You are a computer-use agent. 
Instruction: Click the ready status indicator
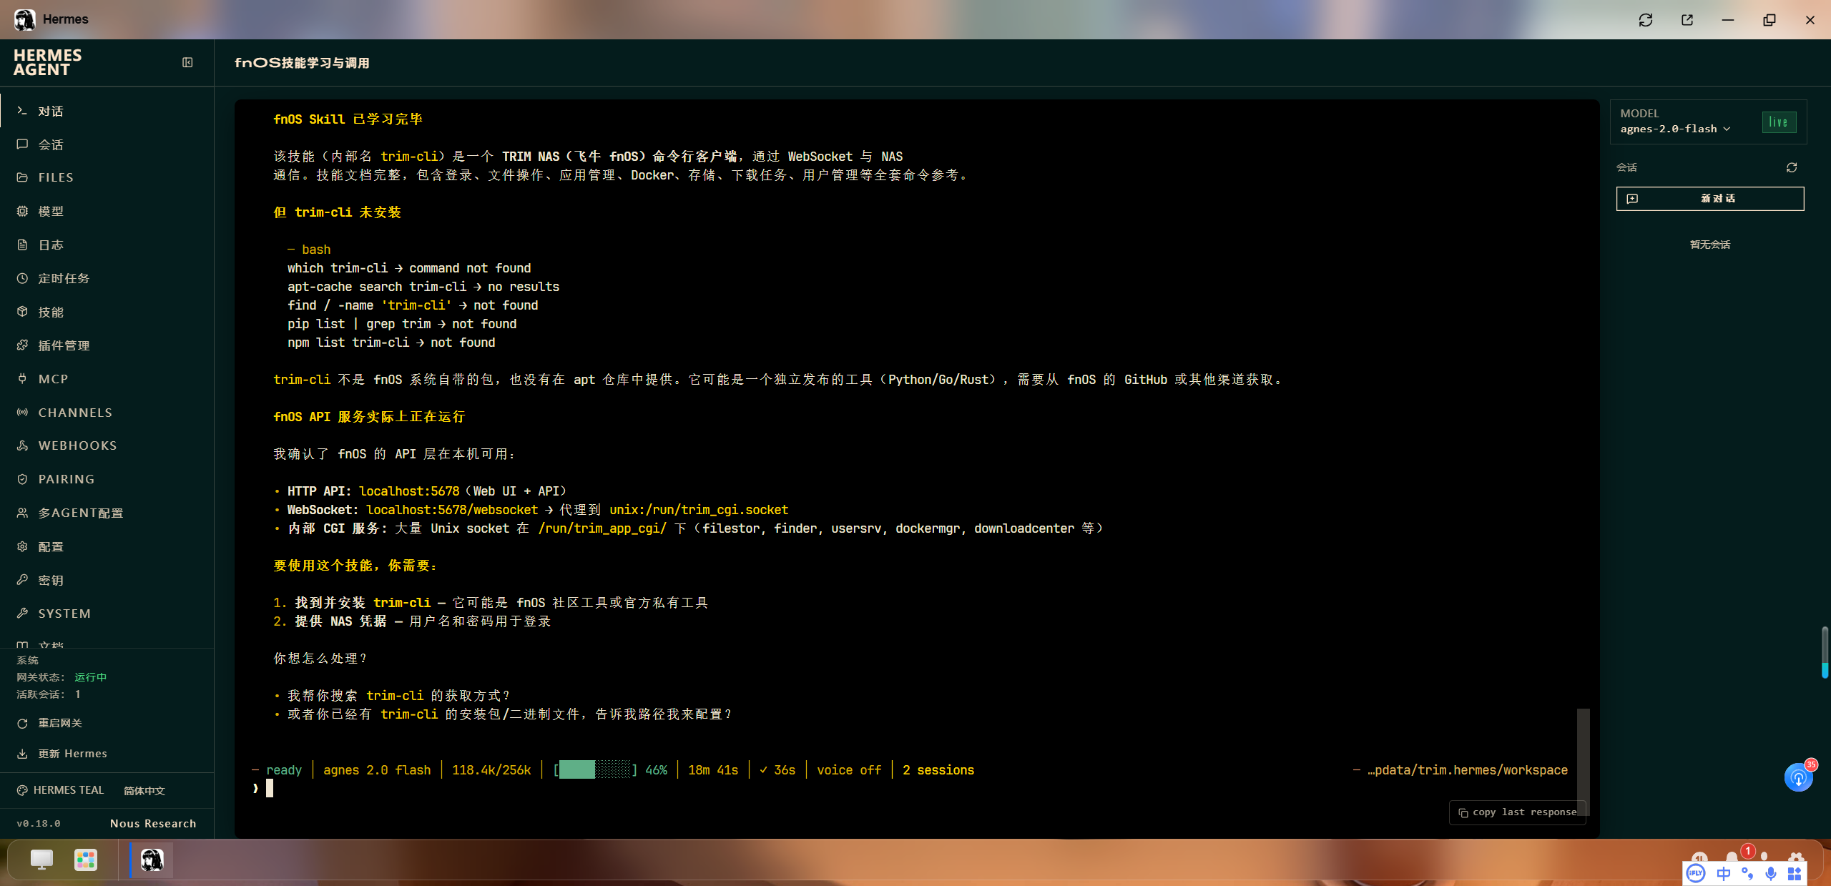[284, 770]
